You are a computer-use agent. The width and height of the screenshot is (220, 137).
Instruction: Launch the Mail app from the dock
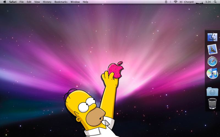point(212,49)
